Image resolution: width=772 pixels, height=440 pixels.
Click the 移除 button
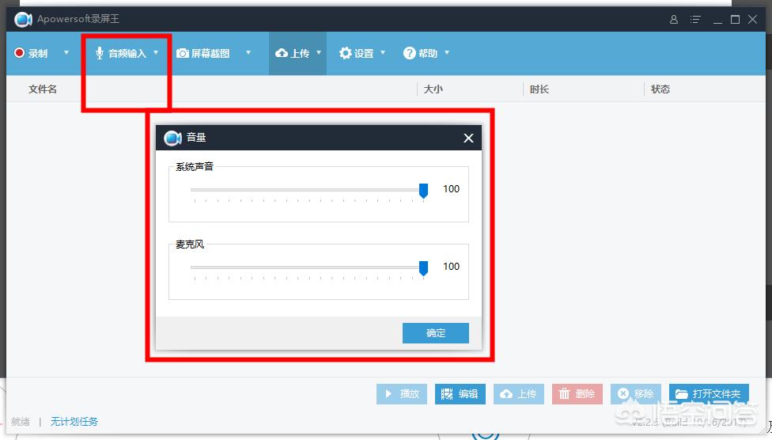click(x=636, y=394)
